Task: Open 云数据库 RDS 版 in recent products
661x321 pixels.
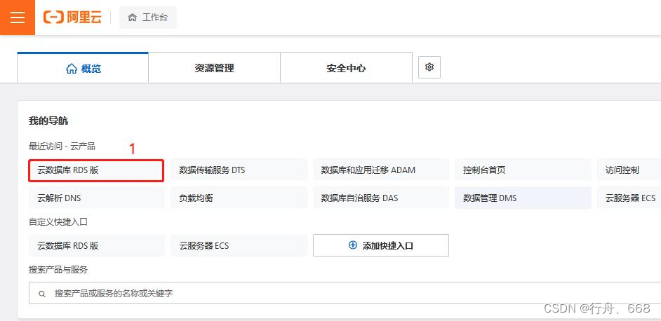Action: pyautogui.click(x=96, y=170)
